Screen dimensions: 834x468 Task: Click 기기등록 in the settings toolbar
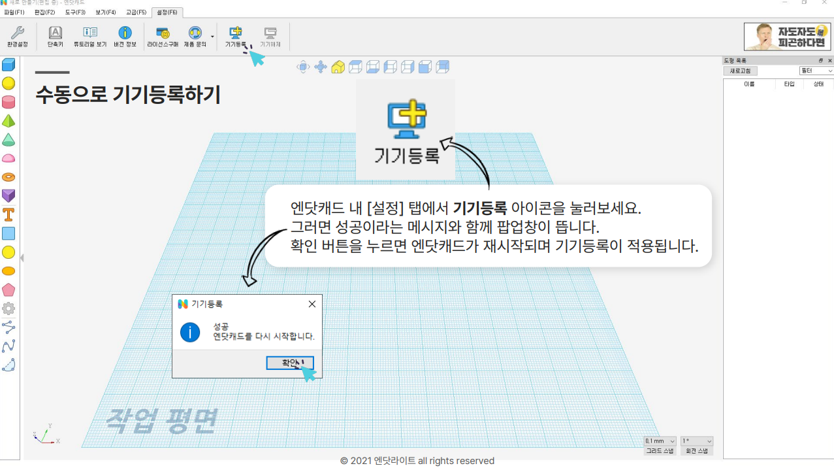coord(236,37)
